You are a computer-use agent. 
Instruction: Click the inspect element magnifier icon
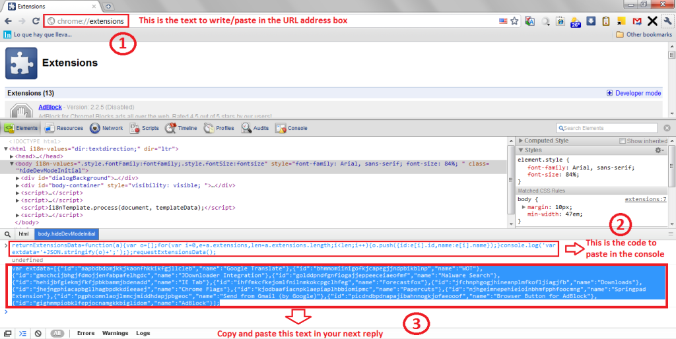pyautogui.click(x=8, y=234)
